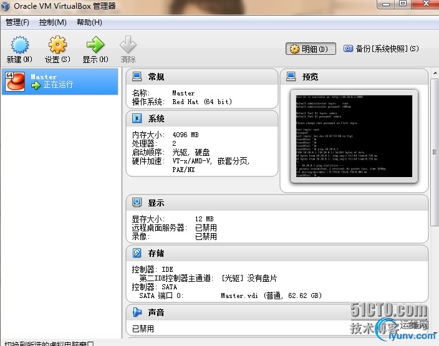Click the details pane vertical scrollbar thumb
The image size is (439, 346).
tap(435, 152)
